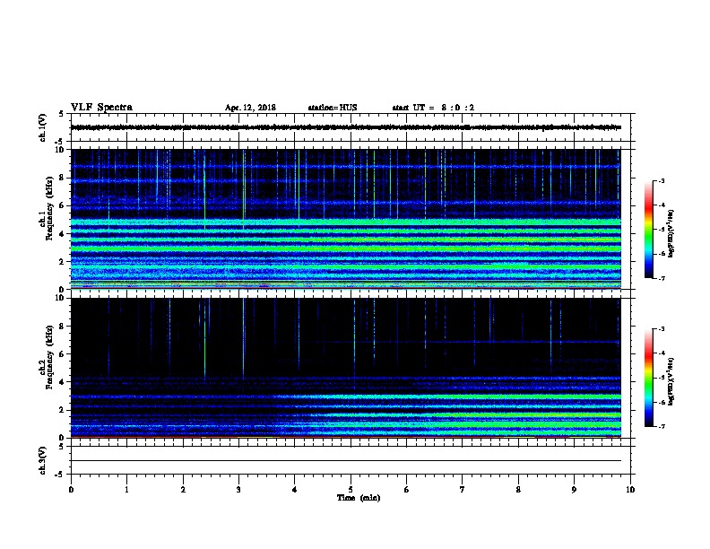Click the "-3" label on ch.1 color scale
Viewport: 710px width, 549px height.
(x=662, y=181)
